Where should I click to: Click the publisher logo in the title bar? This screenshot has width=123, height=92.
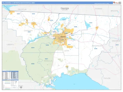117,3
